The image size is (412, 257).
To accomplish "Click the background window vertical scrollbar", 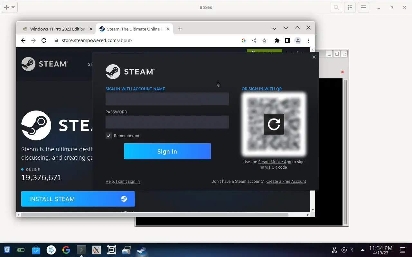I will coord(346,152).
